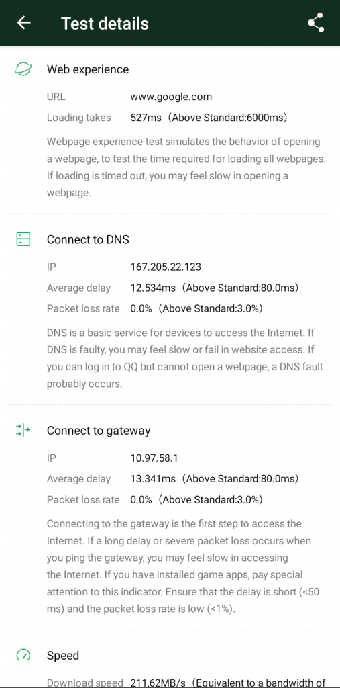Tap the gateway description paragraph
This screenshot has width=340, height=688.
point(183,566)
